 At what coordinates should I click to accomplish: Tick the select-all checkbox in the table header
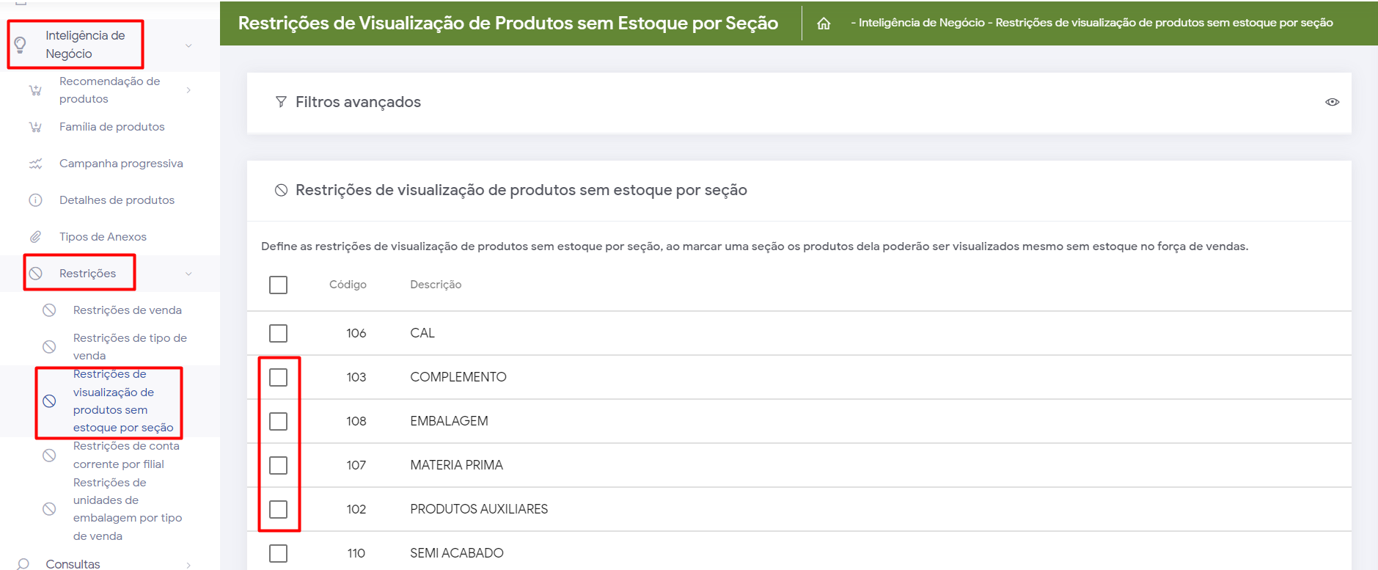pos(278,285)
